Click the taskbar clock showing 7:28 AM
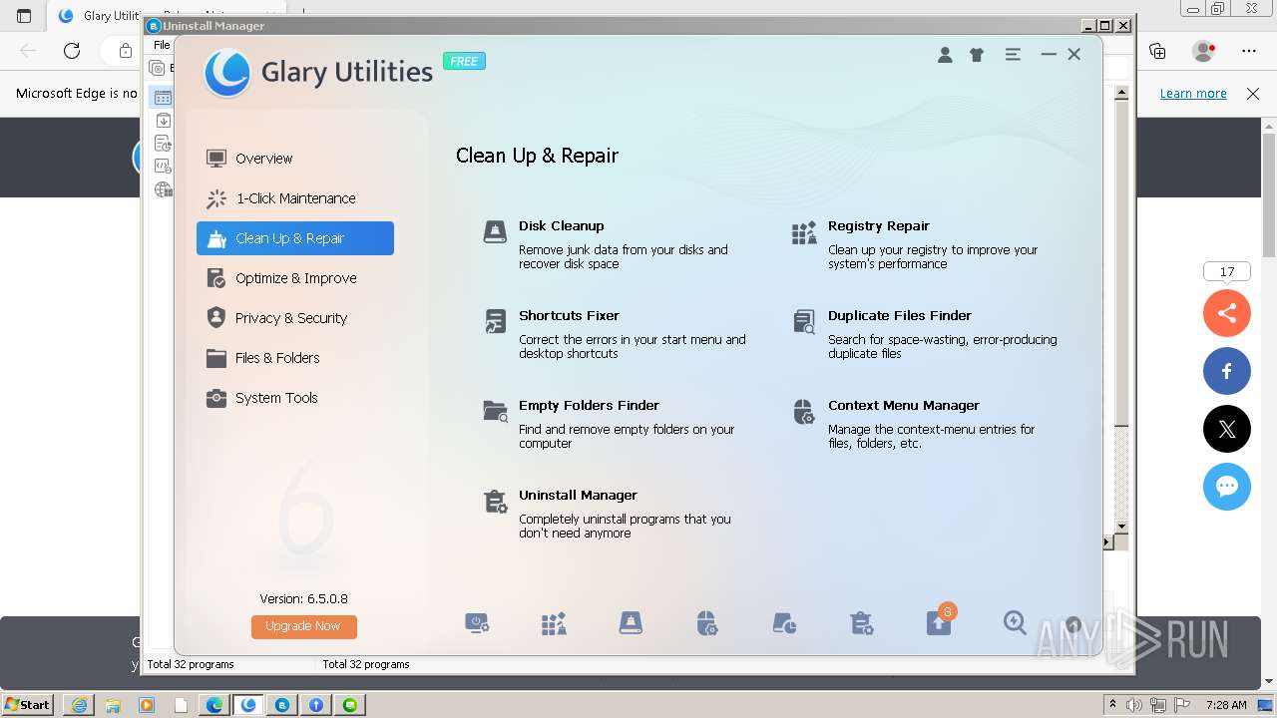1277x718 pixels. click(x=1226, y=705)
